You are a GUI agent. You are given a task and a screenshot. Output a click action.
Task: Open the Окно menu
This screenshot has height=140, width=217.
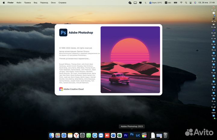pyautogui.click(x=53, y=3)
